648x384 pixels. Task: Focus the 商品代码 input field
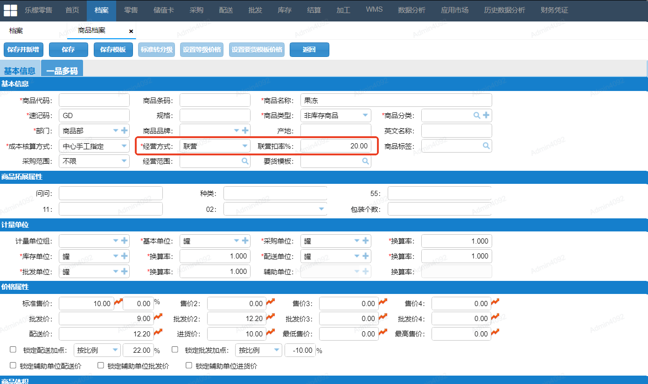pos(94,100)
